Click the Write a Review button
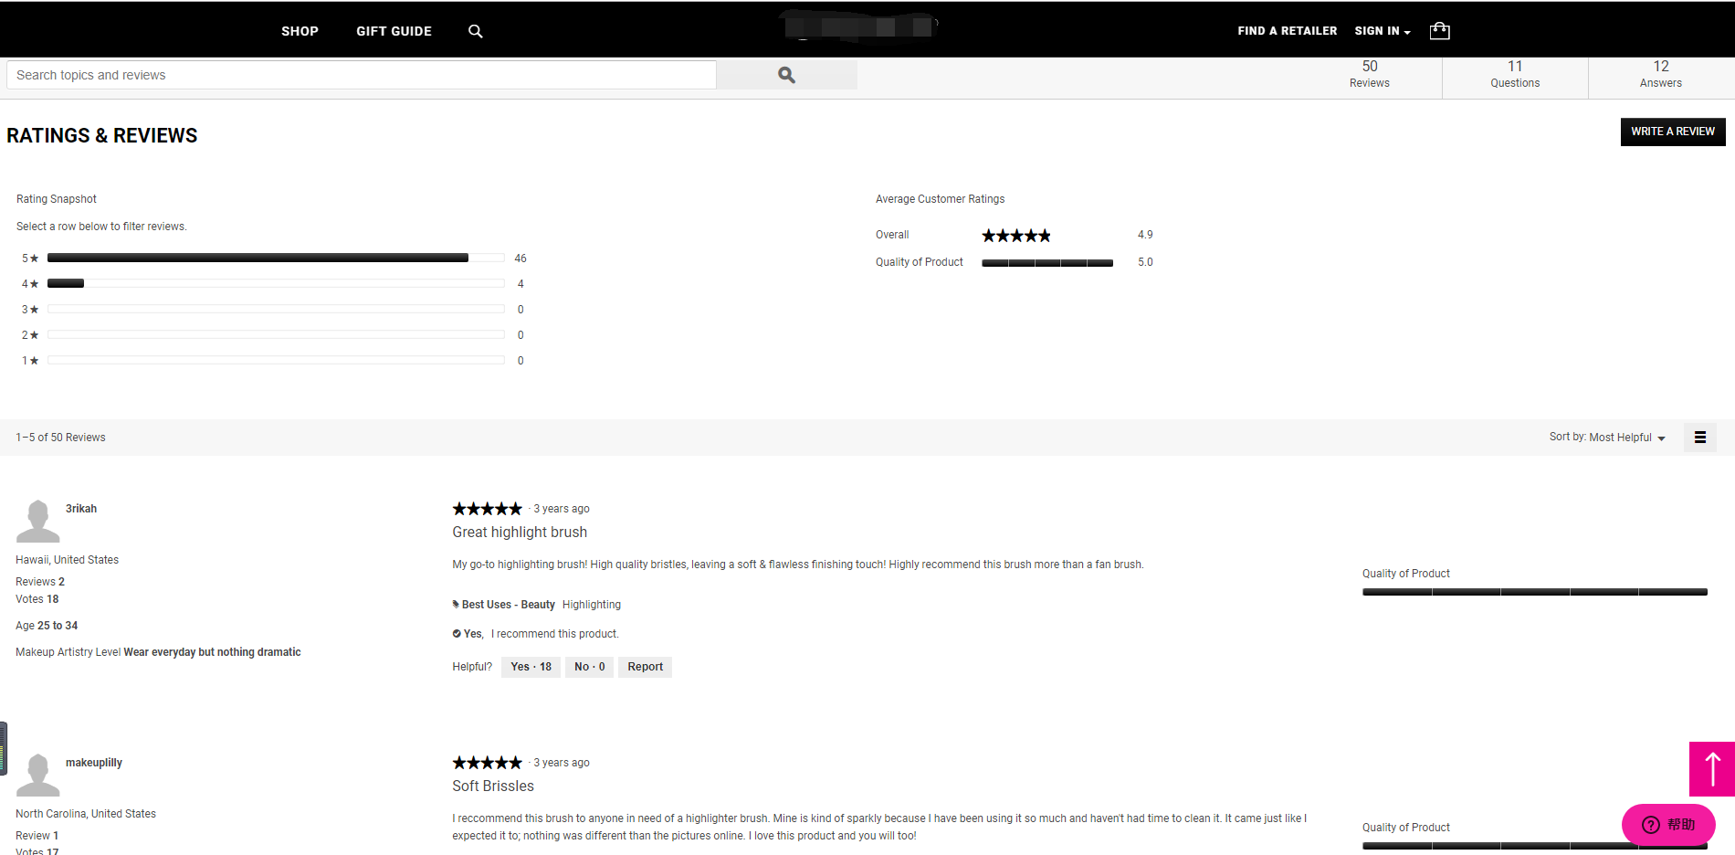 click(x=1672, y=132)
